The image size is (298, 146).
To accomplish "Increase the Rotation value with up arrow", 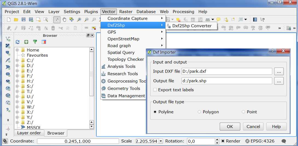I will (217, 139).
